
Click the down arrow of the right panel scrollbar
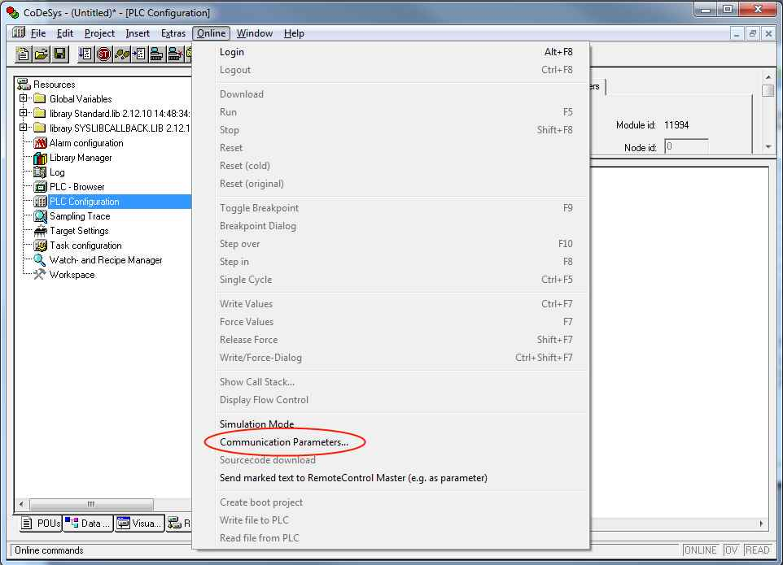click(x=768, y=146)
